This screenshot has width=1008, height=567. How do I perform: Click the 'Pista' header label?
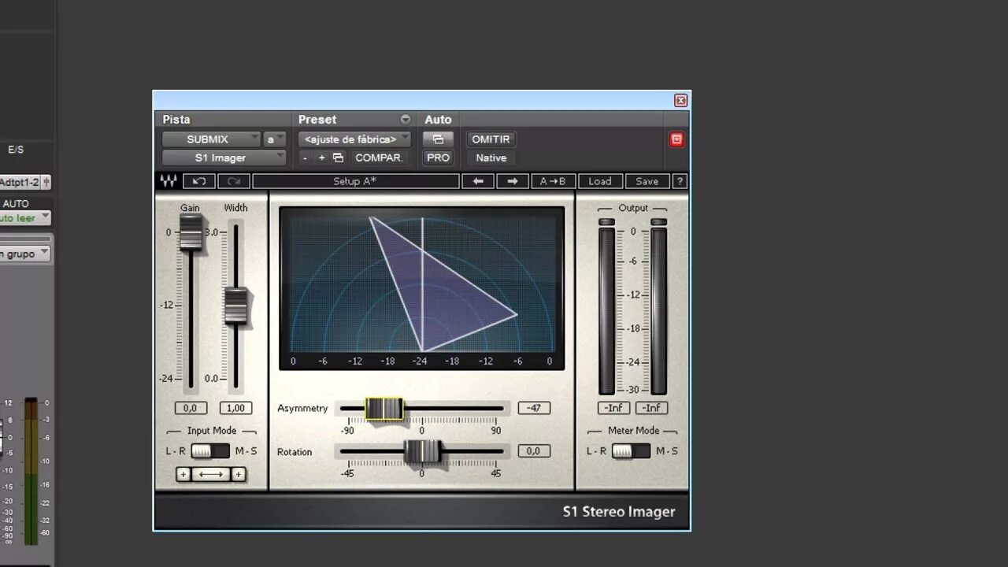[x=176, y=120]
